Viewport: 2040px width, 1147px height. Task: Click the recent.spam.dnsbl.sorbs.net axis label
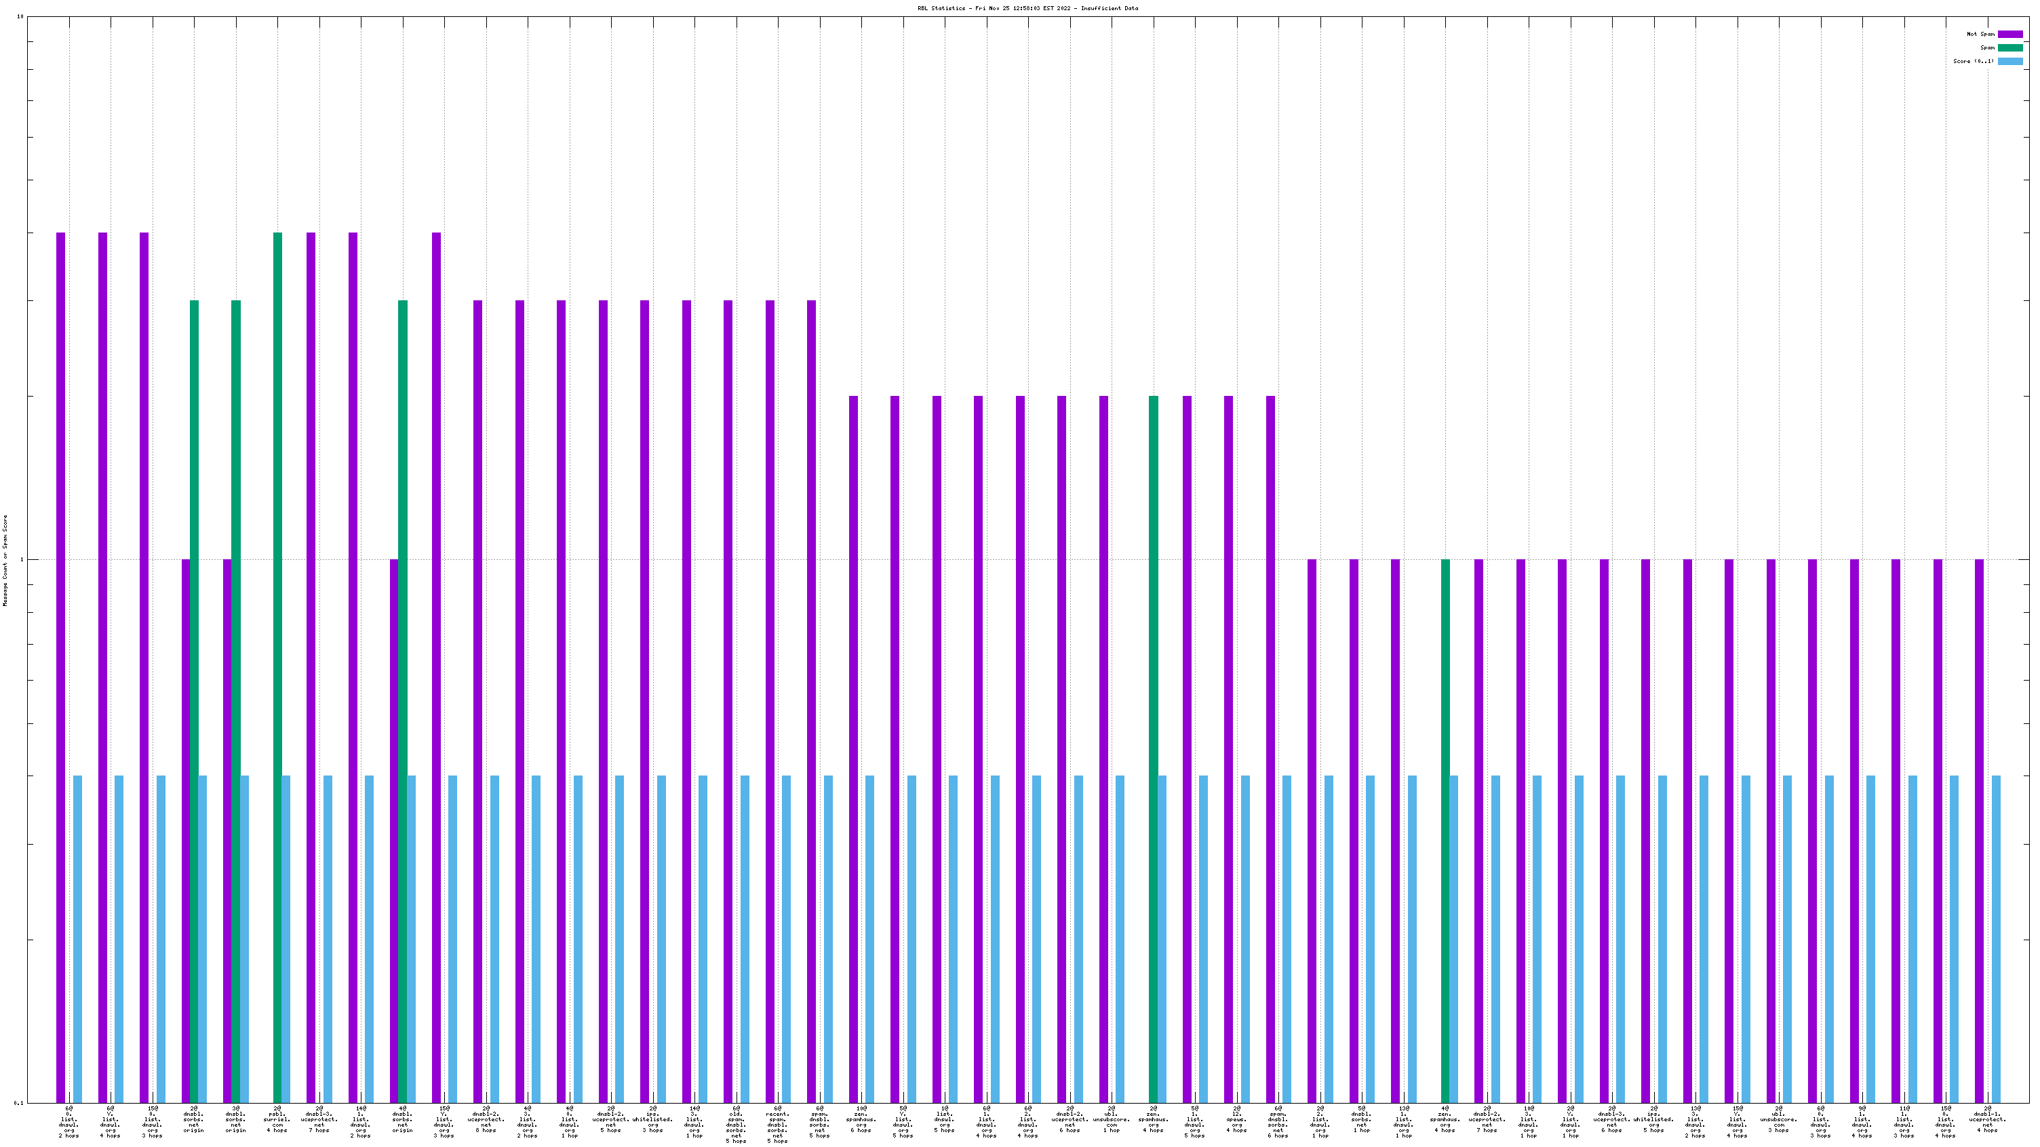click(x=778, y=1124)
